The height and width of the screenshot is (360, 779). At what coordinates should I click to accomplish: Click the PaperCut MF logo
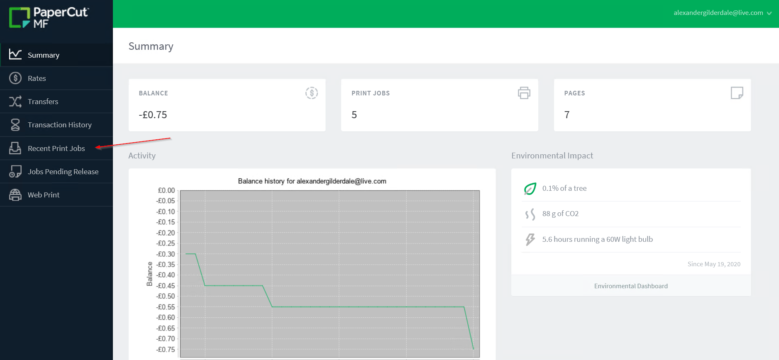49,17
